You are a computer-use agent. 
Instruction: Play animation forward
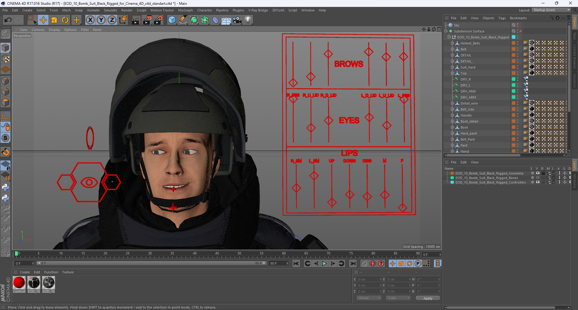324,263
